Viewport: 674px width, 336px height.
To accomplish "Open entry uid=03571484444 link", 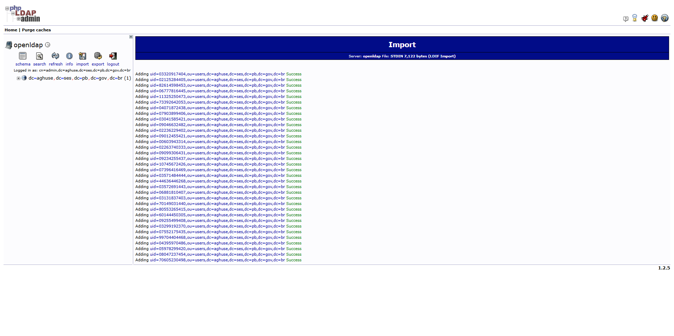I will coord(217,175).
